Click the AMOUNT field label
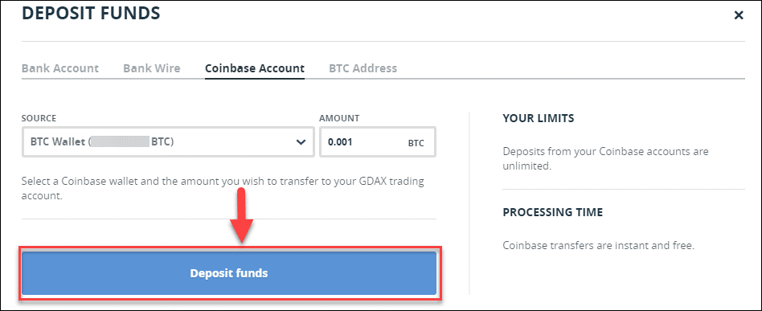762x311 pixels. point(339,118)
